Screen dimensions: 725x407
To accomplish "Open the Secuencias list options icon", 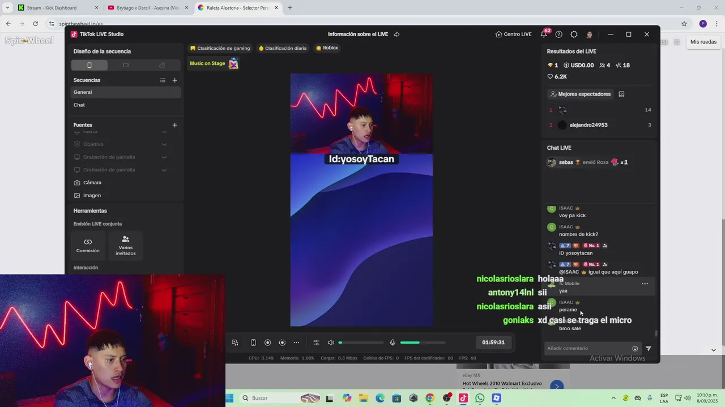I will click(x=163, y=80).
